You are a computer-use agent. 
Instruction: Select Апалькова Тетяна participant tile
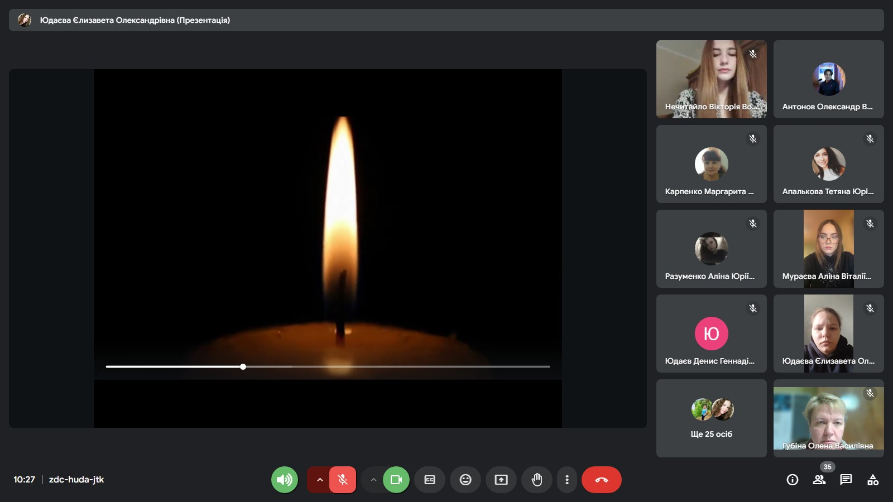pos(829,164)
